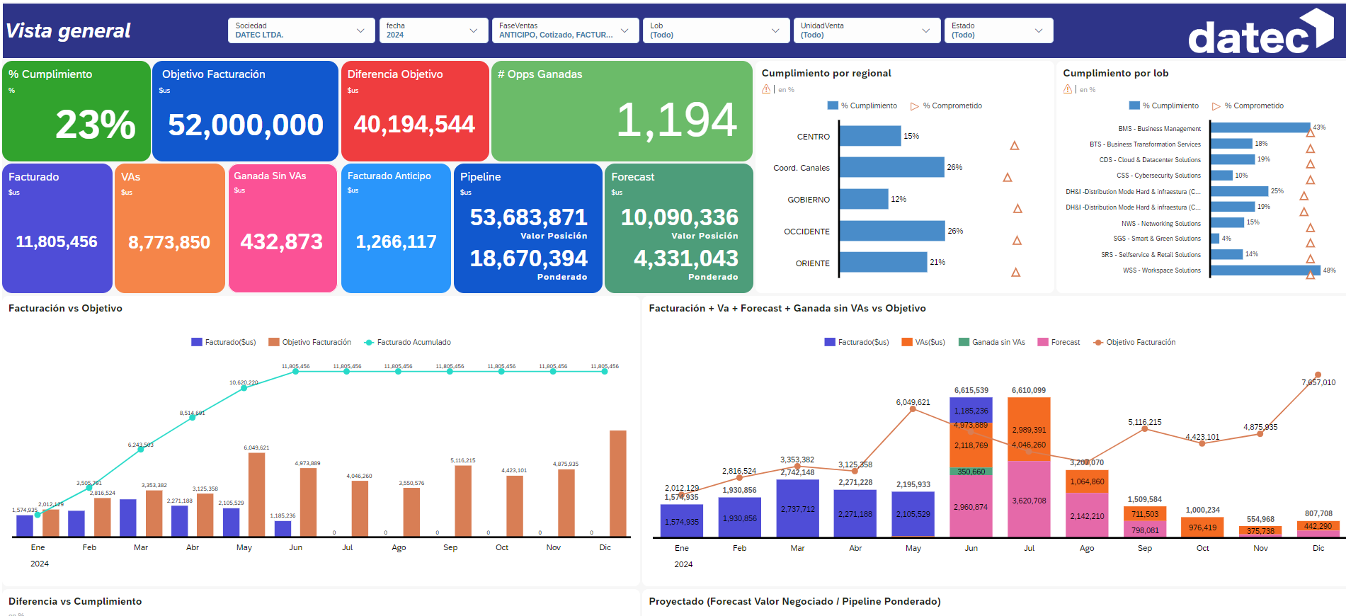
Task: Click the Coord. Canales comprometido triangle marker
Action: pyautogui.click(x=1008, y=177)
